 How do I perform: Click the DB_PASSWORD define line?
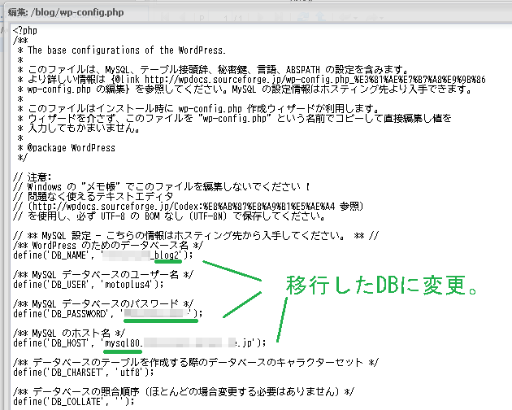106,312
